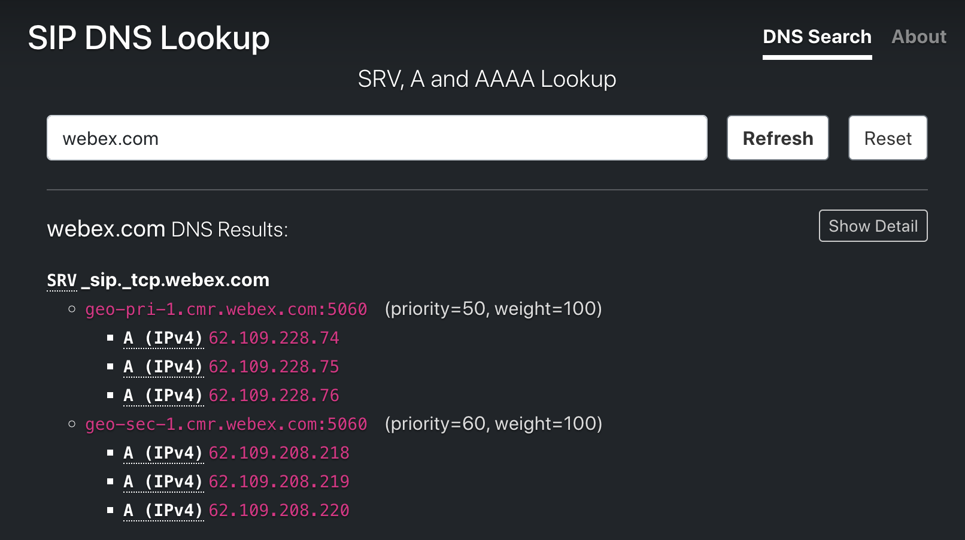Click the webex.com domain input field
This screenshot has height=540, width=965.
[377, 138]
